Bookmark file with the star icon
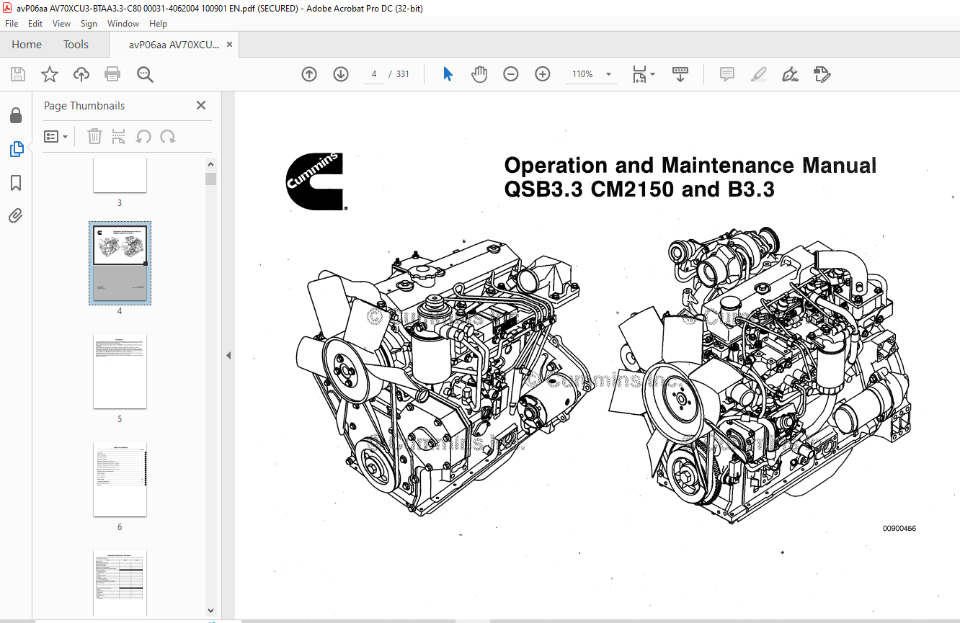Viewport: 960px width, 623px height. pyautogui.click(x=49, y=74)
